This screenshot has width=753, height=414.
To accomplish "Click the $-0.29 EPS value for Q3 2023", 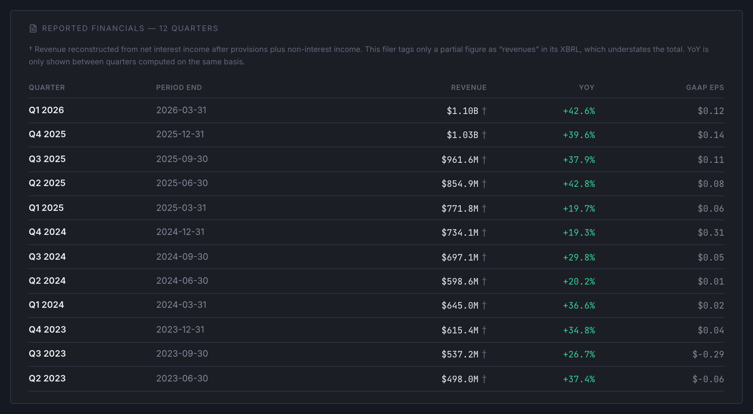I will [x=708, y=354].
